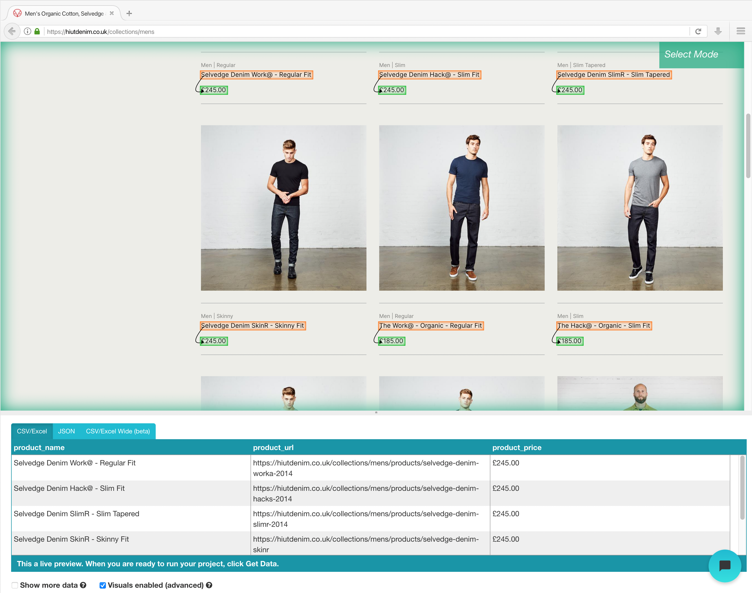
Task: Click The Hack@ Organic Slim Fit product
Action: [604, 325]
